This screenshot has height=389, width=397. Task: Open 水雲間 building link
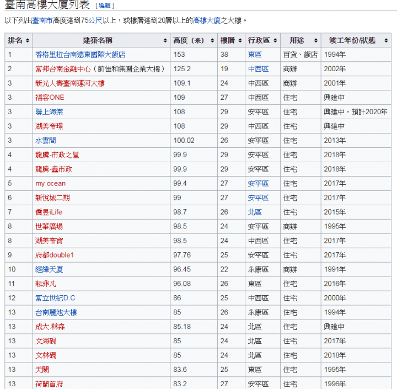tap(46, 140)
